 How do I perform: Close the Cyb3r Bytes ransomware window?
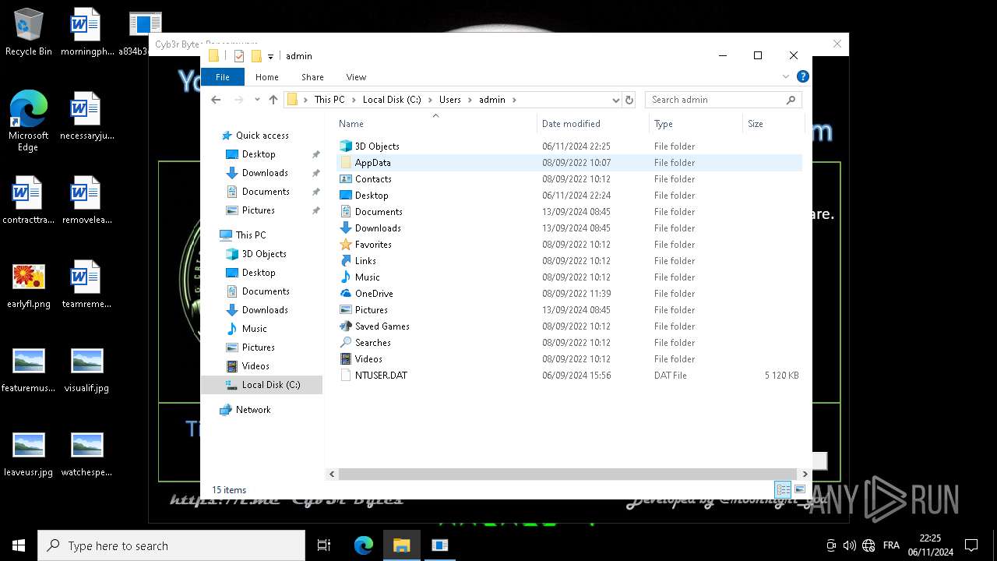coord(837,44)
